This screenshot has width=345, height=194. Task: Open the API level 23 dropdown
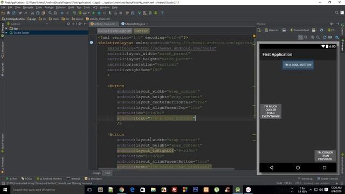point(332,30)
